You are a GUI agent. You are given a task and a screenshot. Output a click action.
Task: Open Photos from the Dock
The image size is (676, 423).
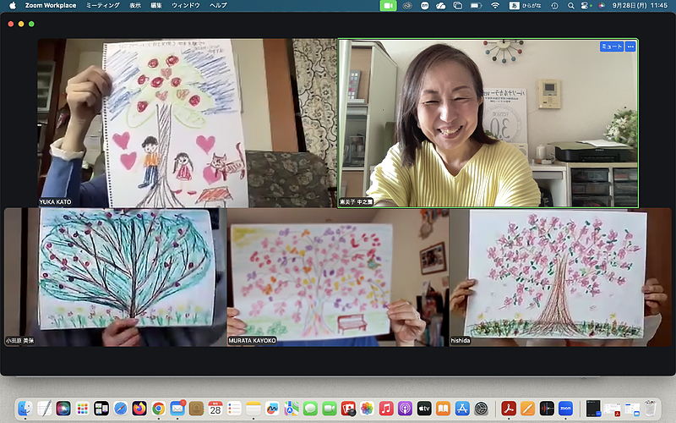click(x=368, y=408)
